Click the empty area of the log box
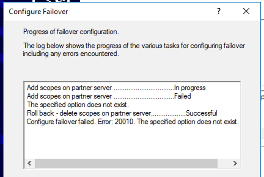 [x=132, y=142]
